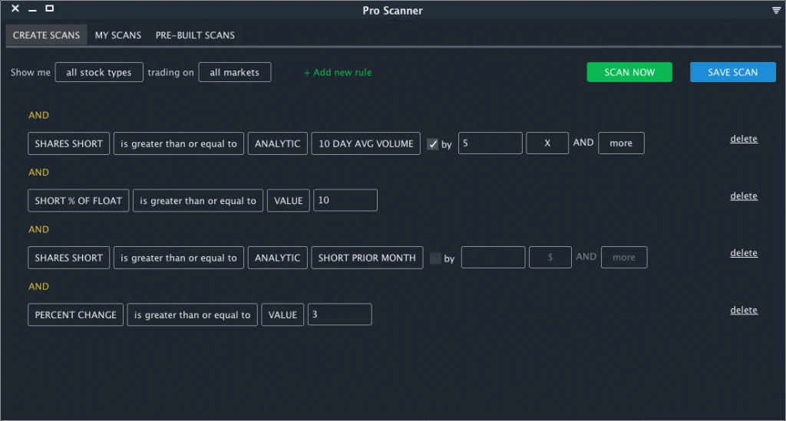Open the SHORT PRIOR MONTH dropdown

click(x=367, y=258)
